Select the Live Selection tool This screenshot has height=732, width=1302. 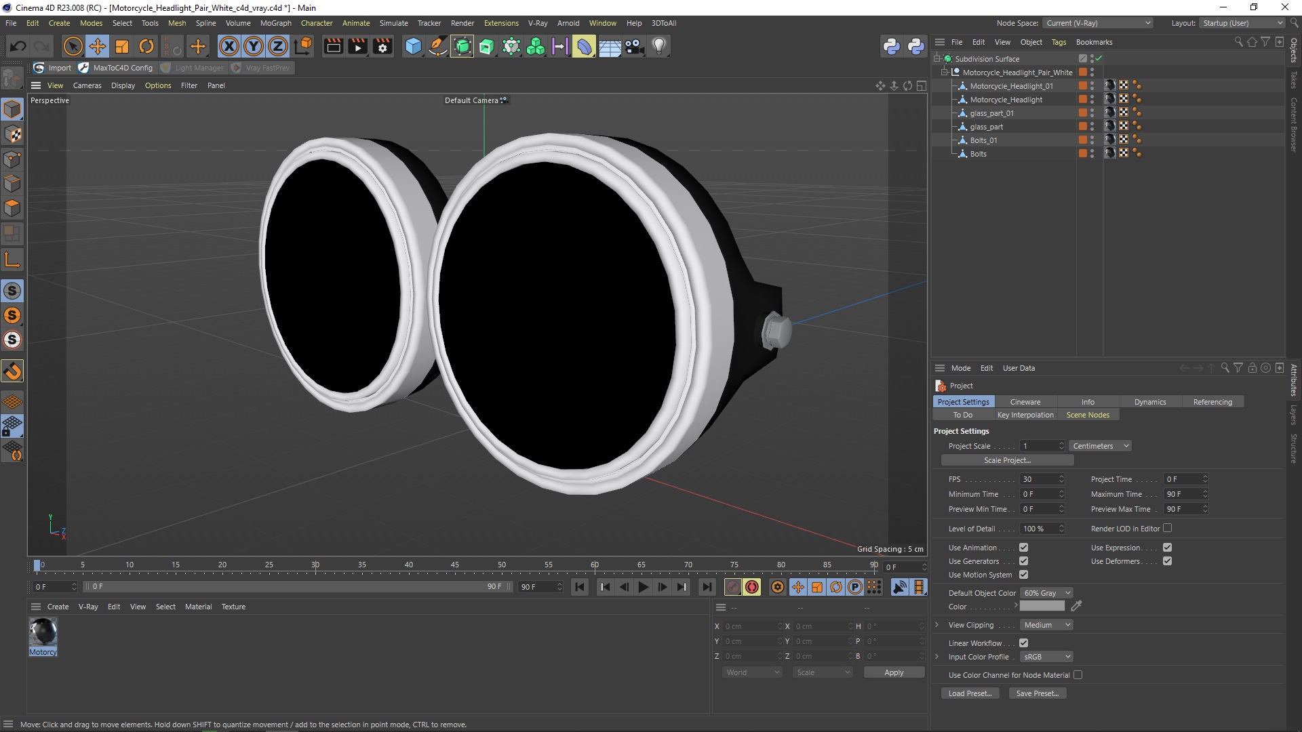coord(73,46)
